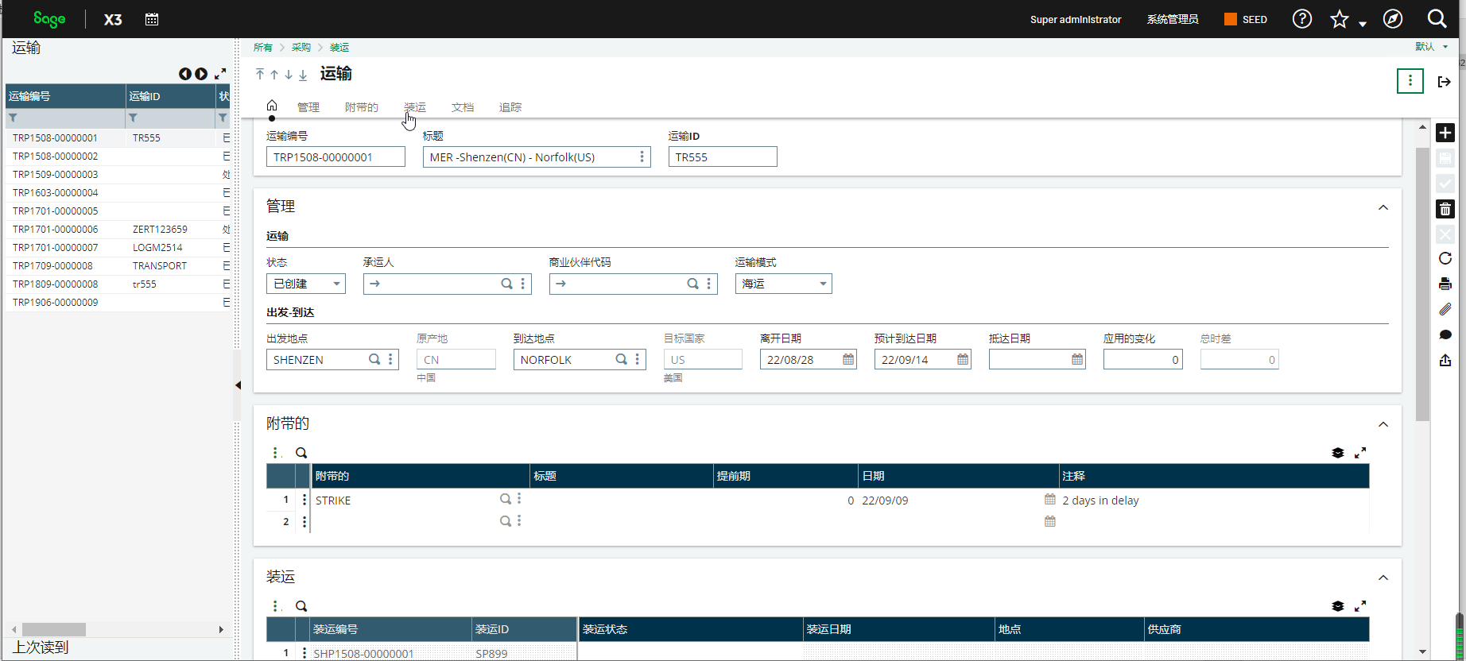Open the calendar icon in top bar
The image size is (1466, 661).
[152, 19]
